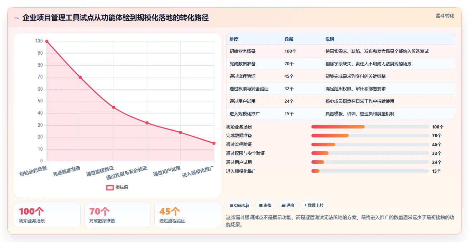Click the 32个 cell in the table
This screenshot has height=242, width=469.
289,89
